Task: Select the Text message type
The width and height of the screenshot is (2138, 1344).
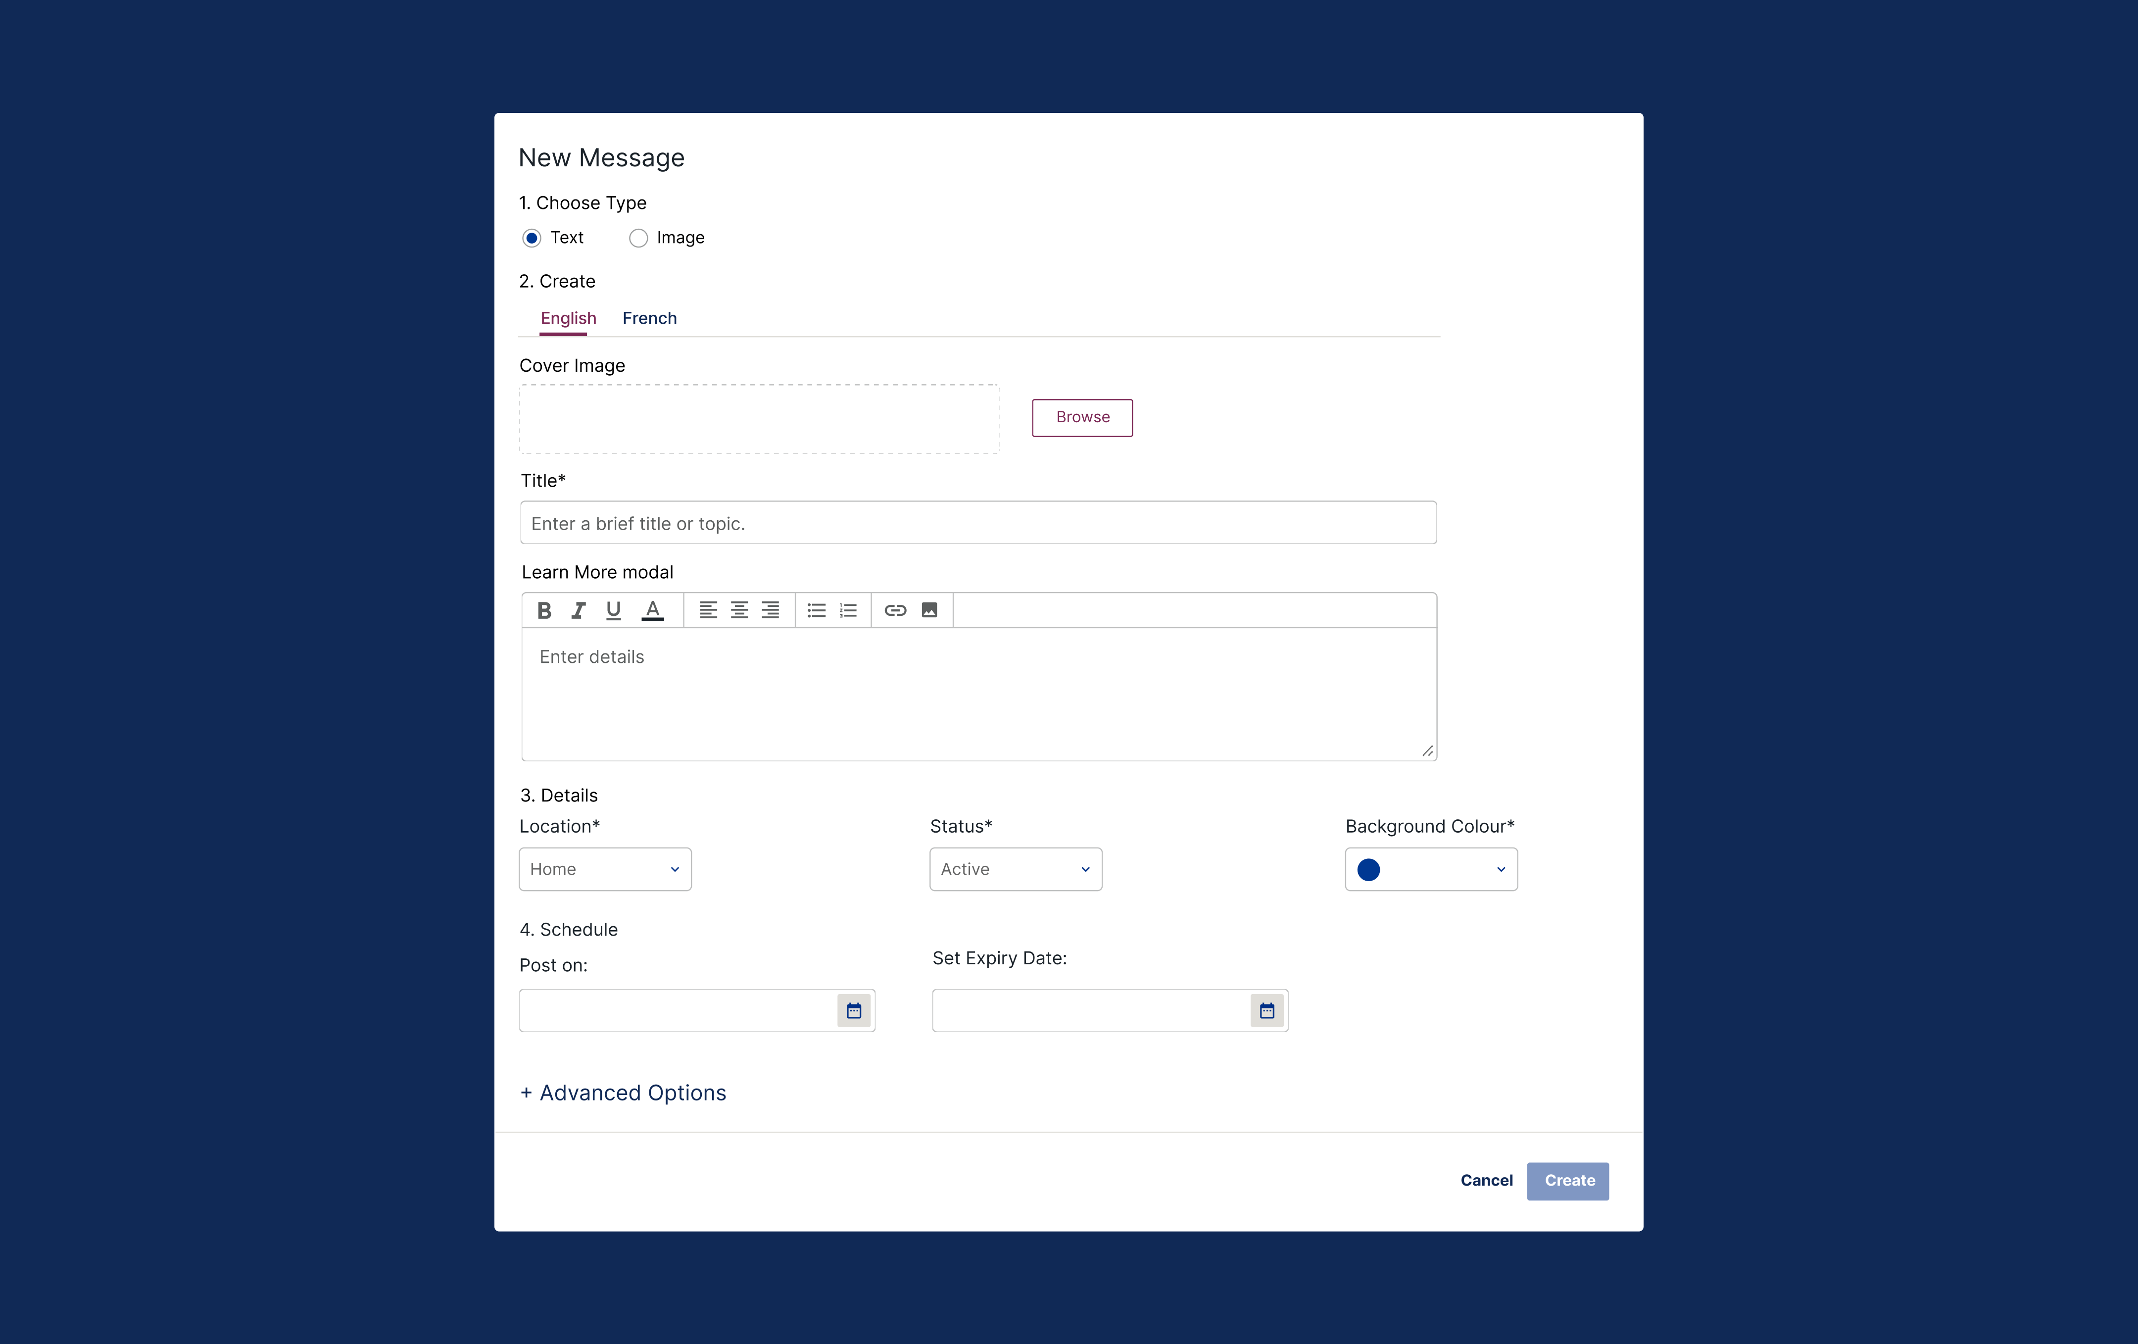Action: 532,238
